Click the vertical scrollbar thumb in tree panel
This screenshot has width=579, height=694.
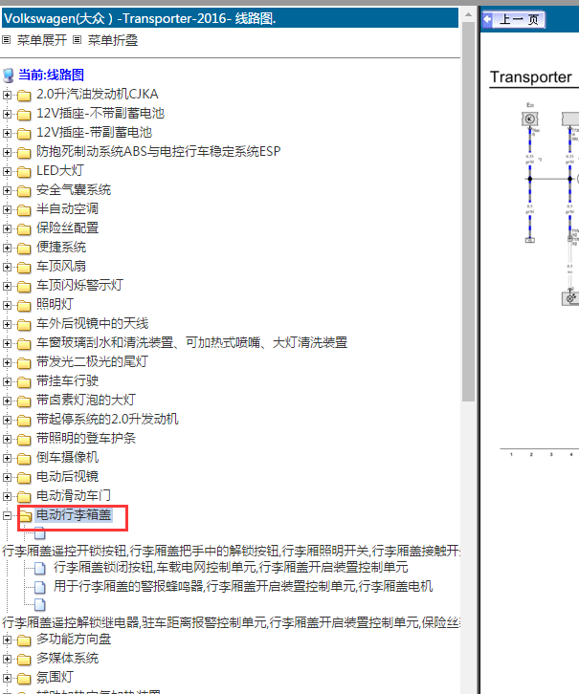coord(468,211)
